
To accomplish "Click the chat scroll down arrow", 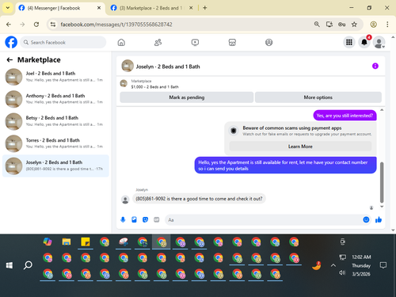I will pos(382,207).
